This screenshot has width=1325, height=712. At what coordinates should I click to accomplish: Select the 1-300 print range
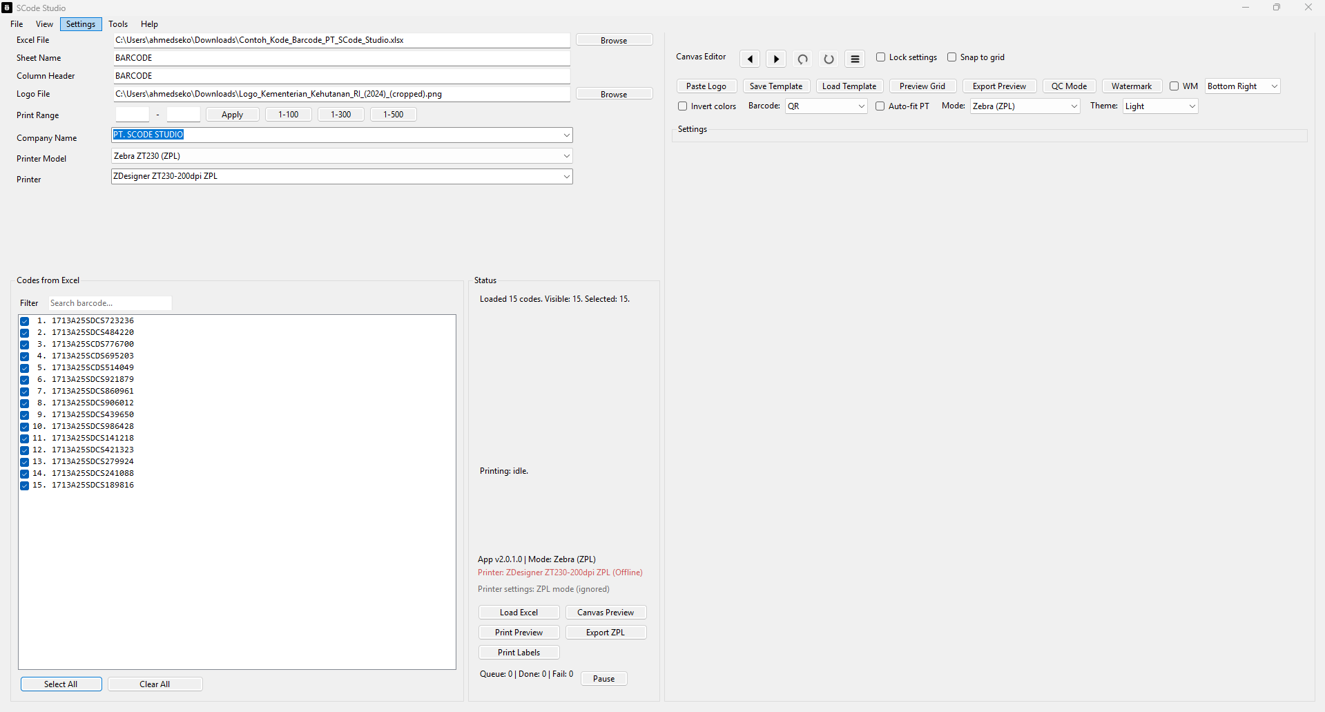[340, 115]
